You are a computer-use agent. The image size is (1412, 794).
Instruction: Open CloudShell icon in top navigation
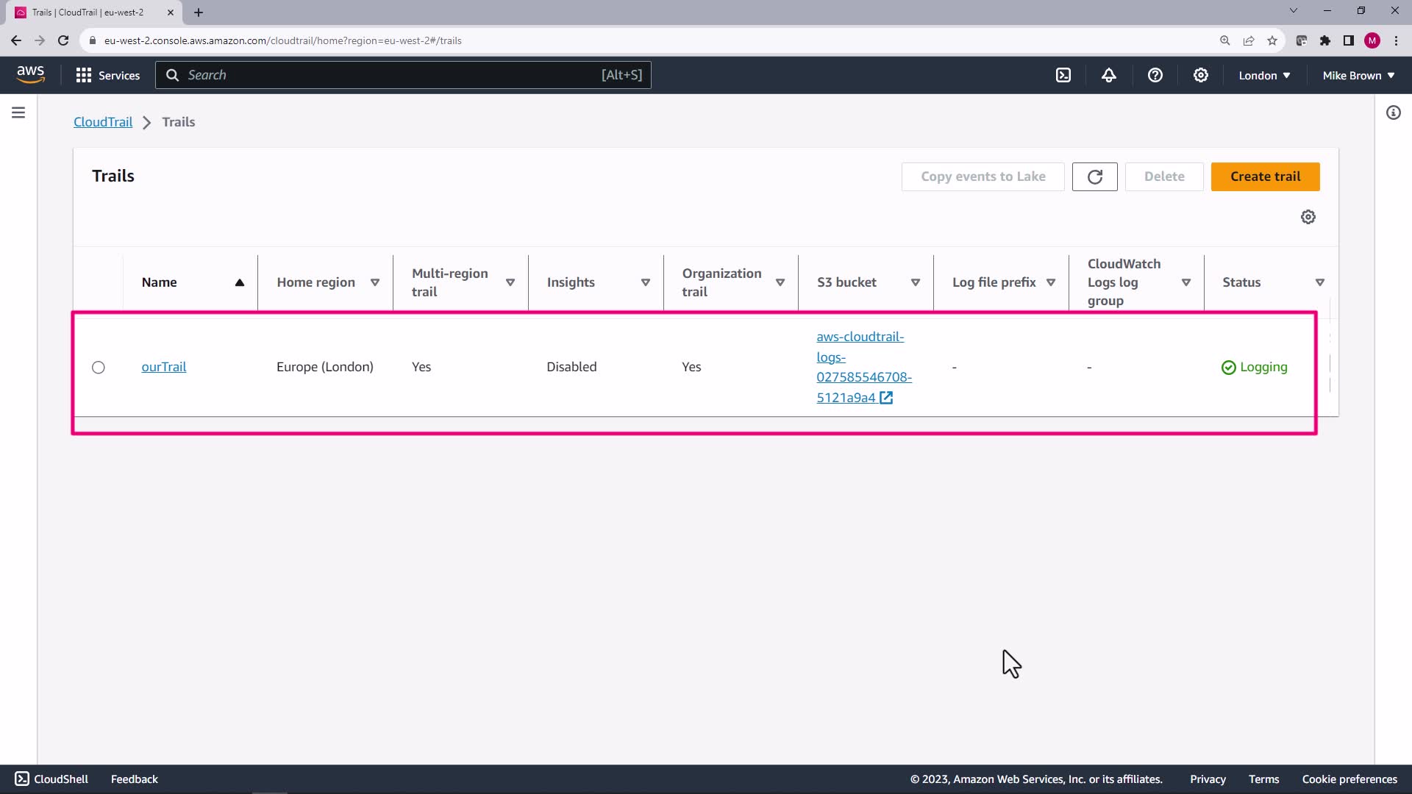click(x=1063, y=75)
